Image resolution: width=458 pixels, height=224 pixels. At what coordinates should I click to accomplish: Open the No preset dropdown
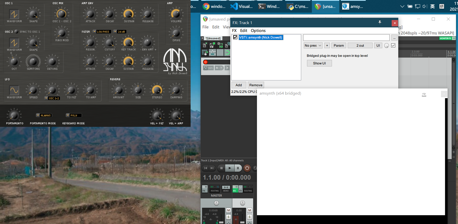coord(313,45)
